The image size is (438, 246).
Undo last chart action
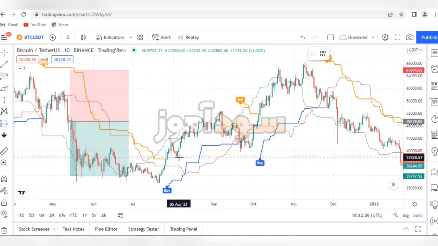302,37
